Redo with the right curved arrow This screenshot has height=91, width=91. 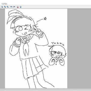tap(14, 7)
